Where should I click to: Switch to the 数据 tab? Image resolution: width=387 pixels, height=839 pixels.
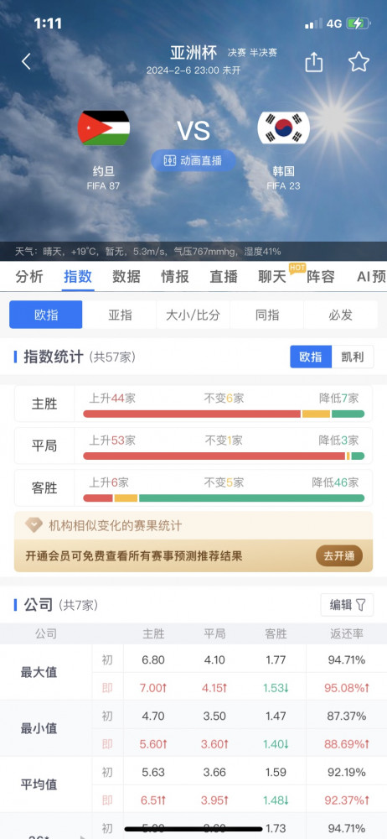[126, 276]
